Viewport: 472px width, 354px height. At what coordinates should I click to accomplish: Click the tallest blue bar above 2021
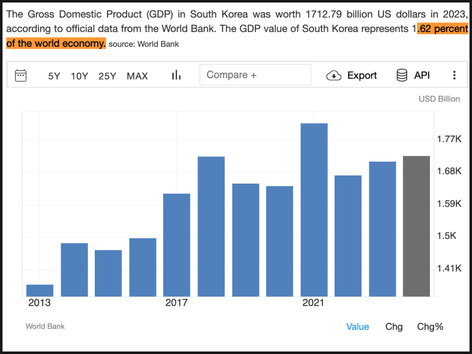pyautogui.click(x=314, y=210)
